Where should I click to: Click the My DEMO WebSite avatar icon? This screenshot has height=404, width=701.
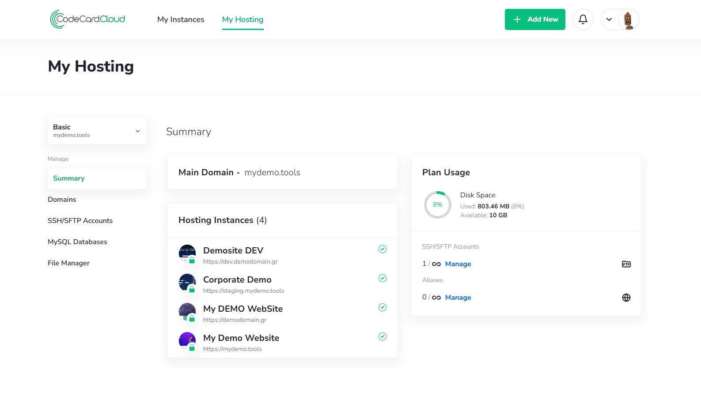(x=187, y=312)
